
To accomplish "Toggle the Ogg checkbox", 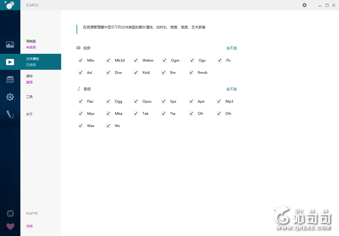I will [x=108, y=101].
